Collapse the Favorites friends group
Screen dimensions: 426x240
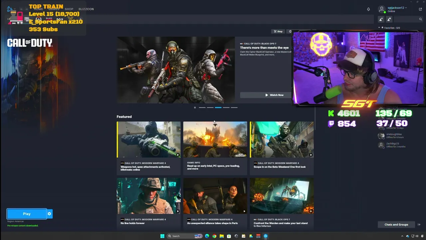click(x=379, y=28)
